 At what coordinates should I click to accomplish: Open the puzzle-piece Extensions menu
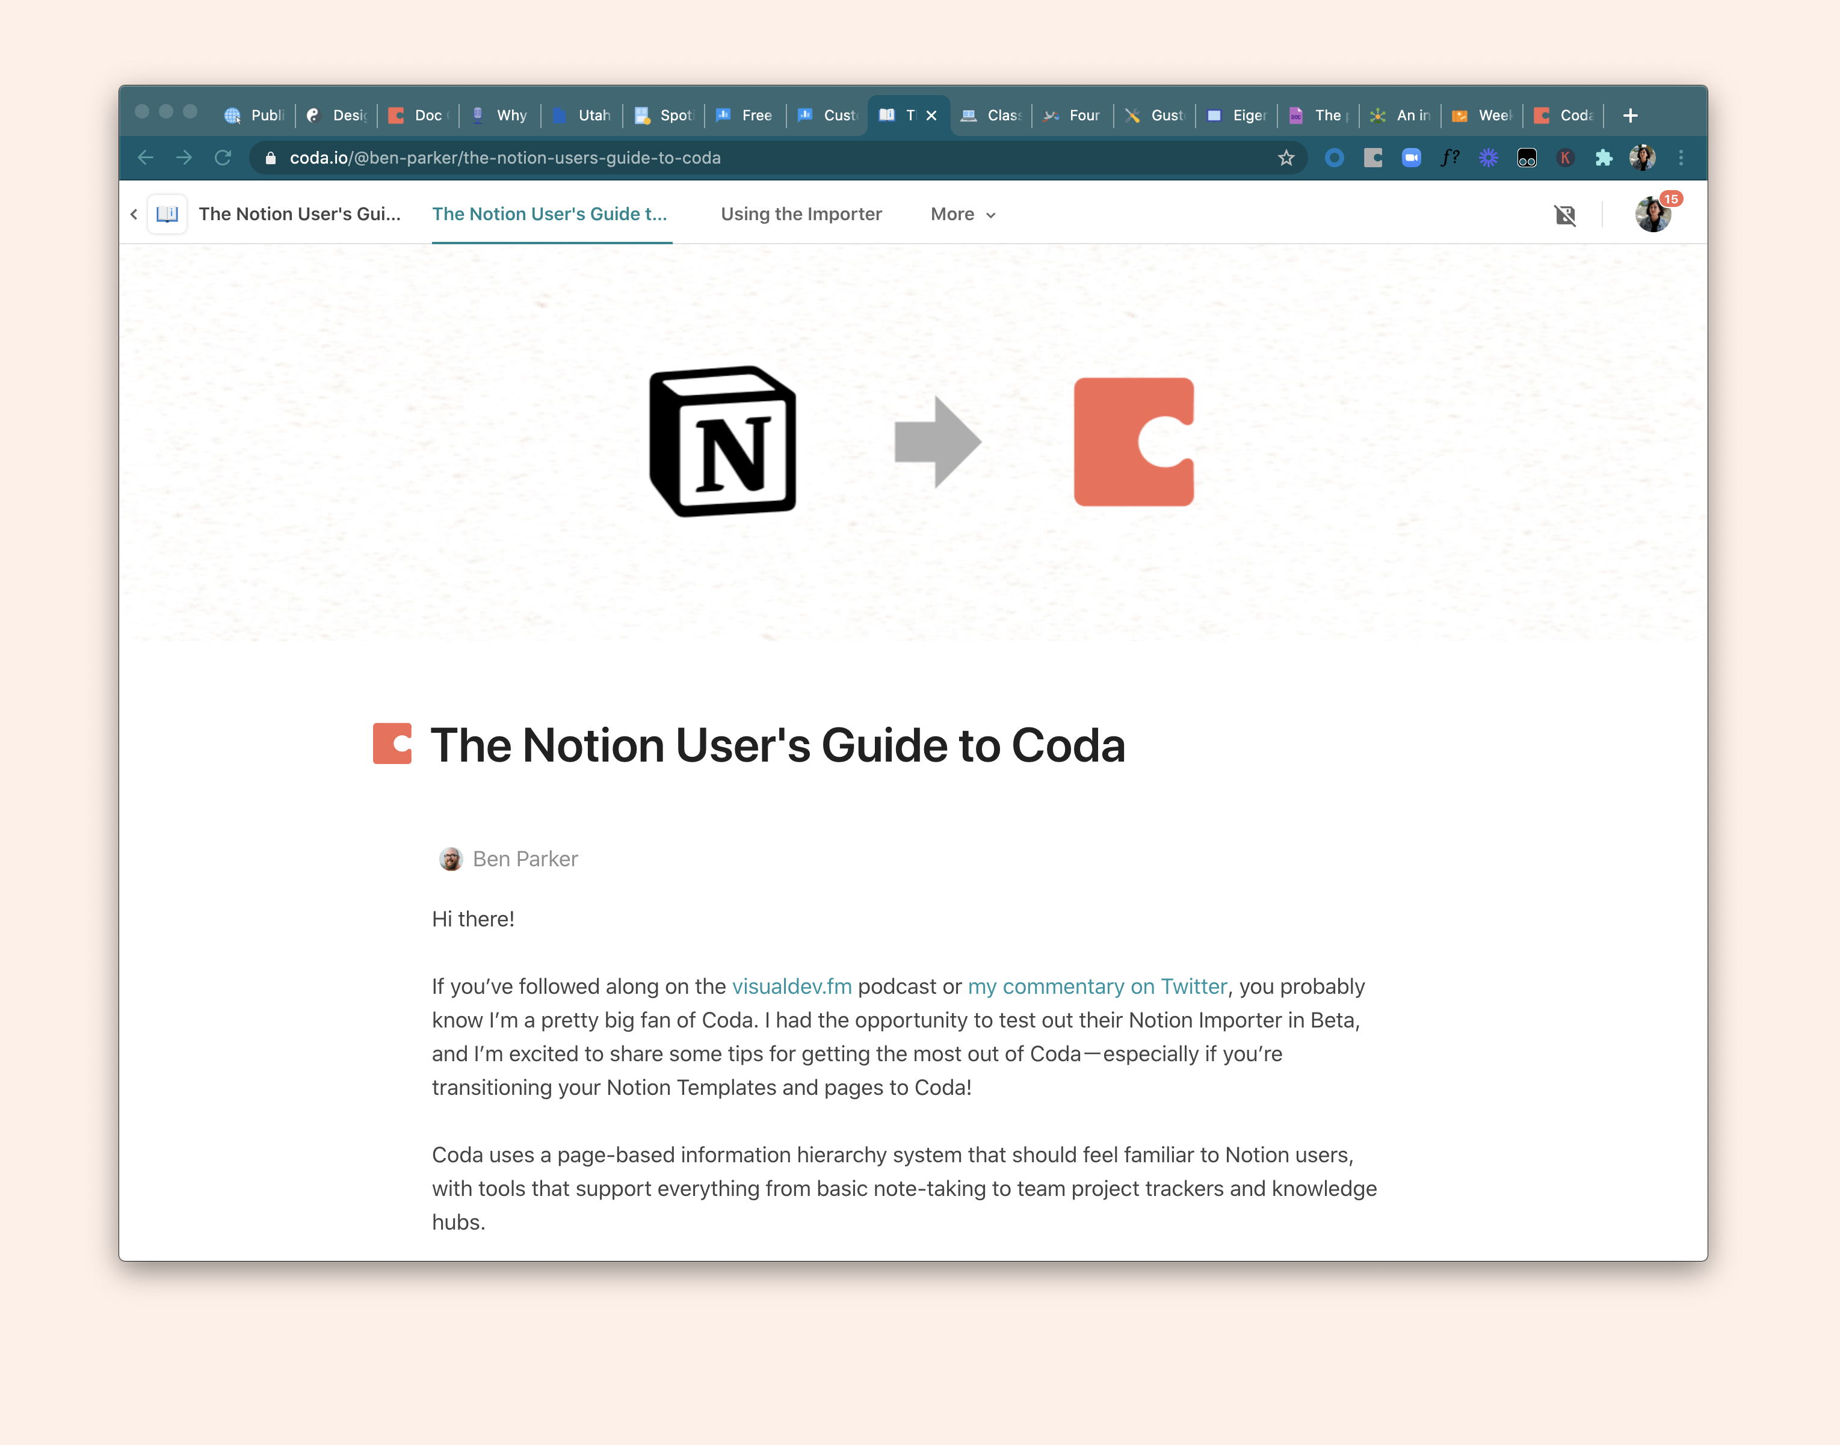(x=1603, y=158)
